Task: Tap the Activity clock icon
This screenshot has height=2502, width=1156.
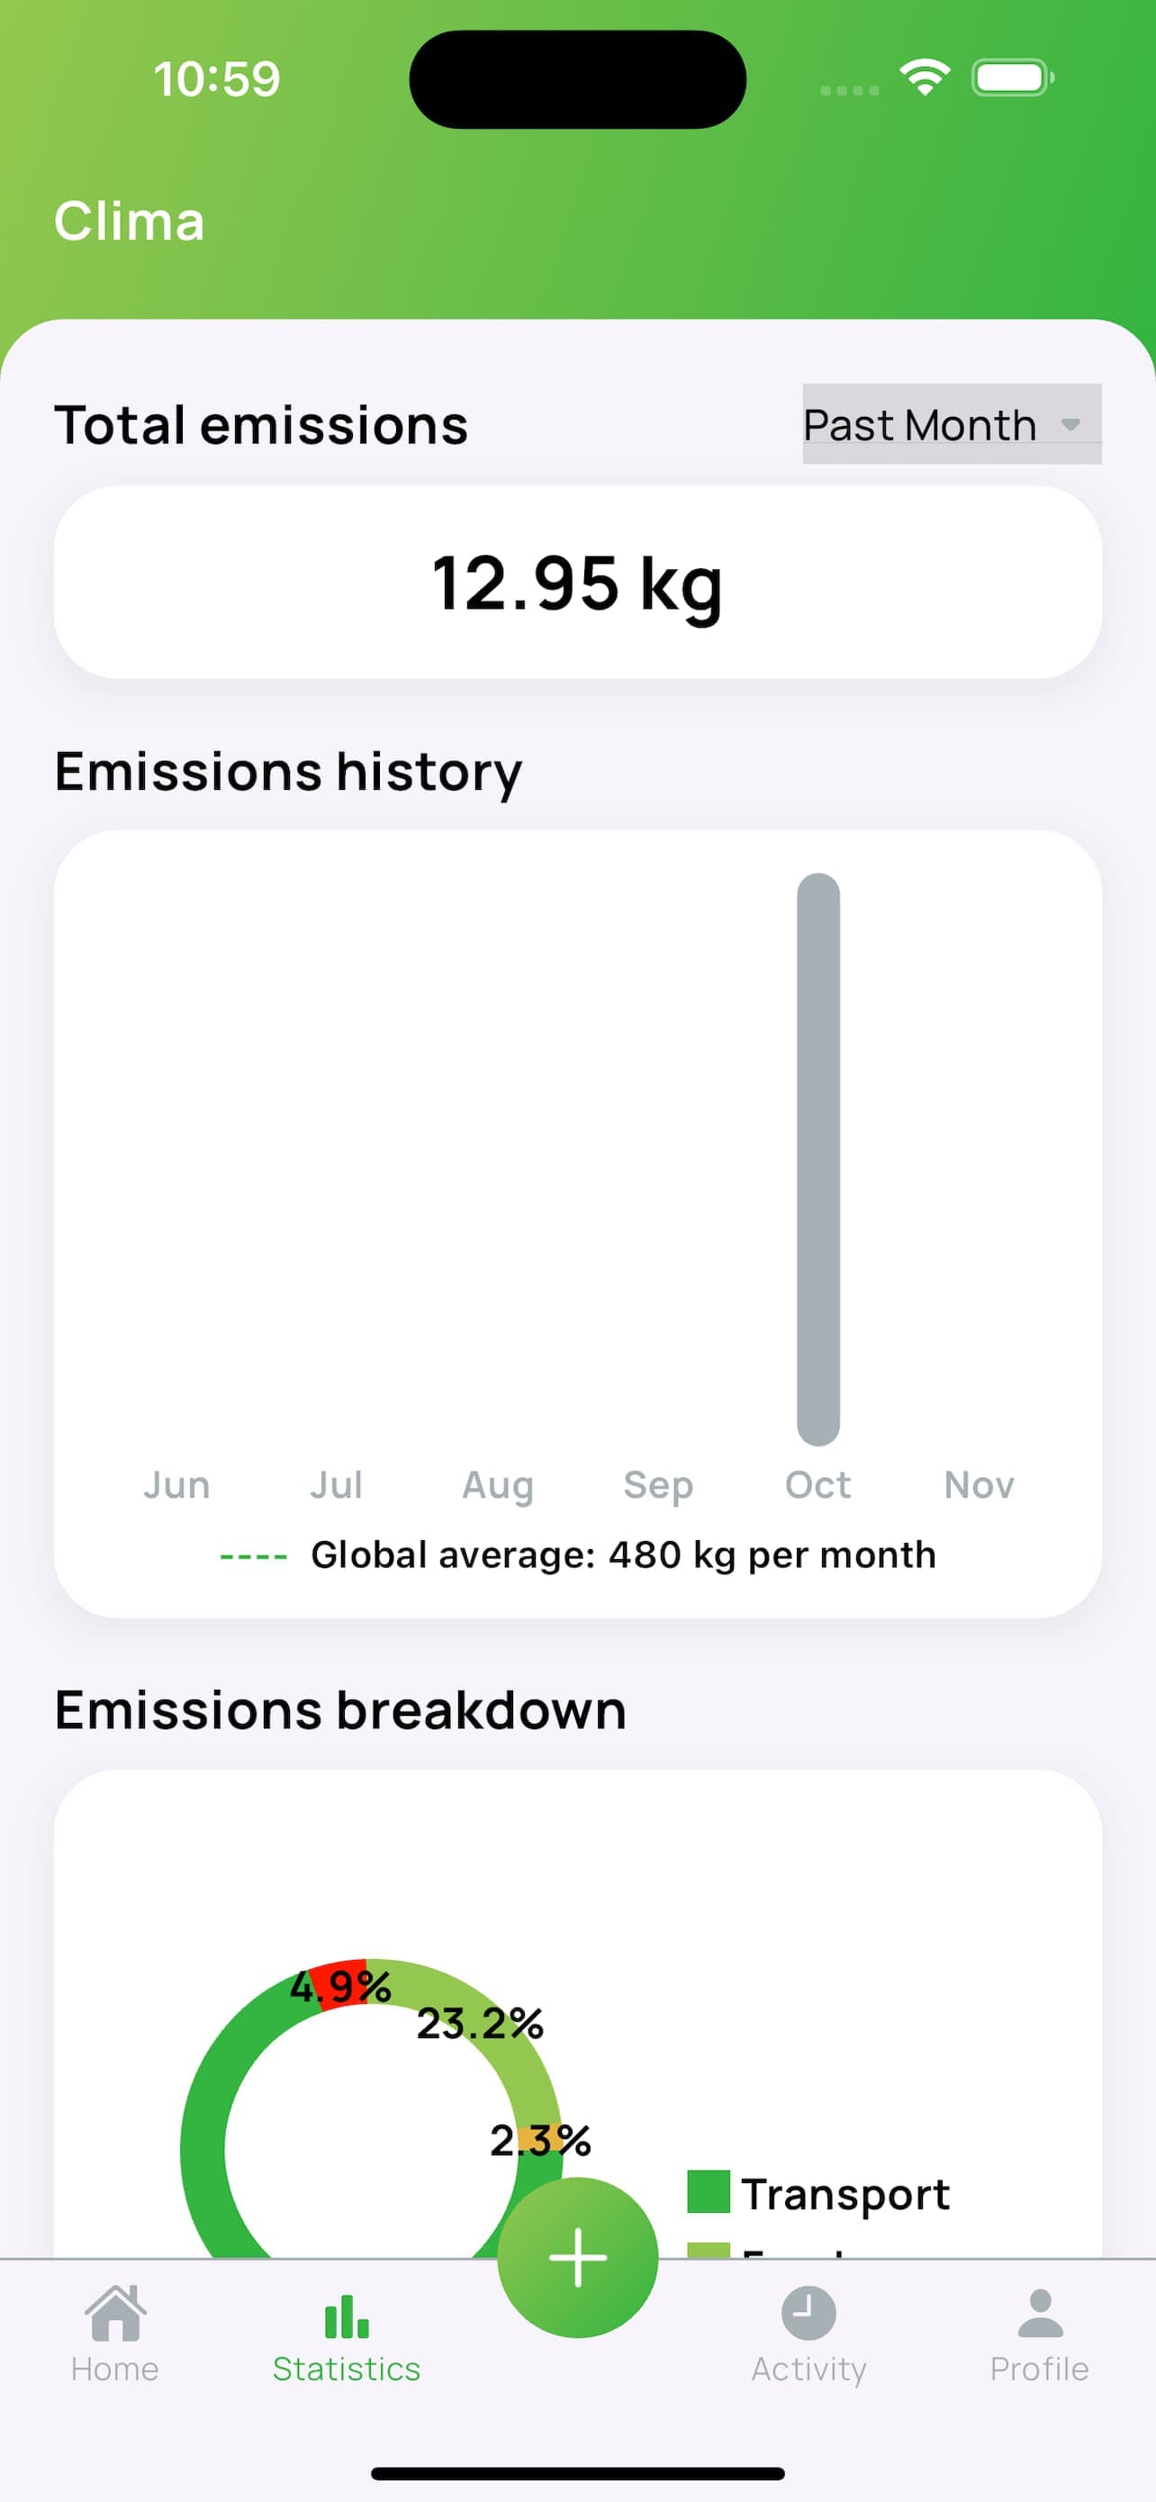Action: 808,2313
